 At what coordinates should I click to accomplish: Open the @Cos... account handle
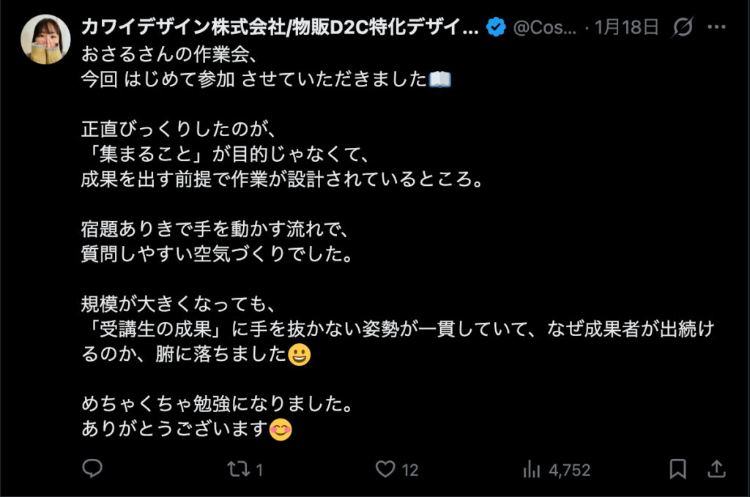click(x=545, y=28)
